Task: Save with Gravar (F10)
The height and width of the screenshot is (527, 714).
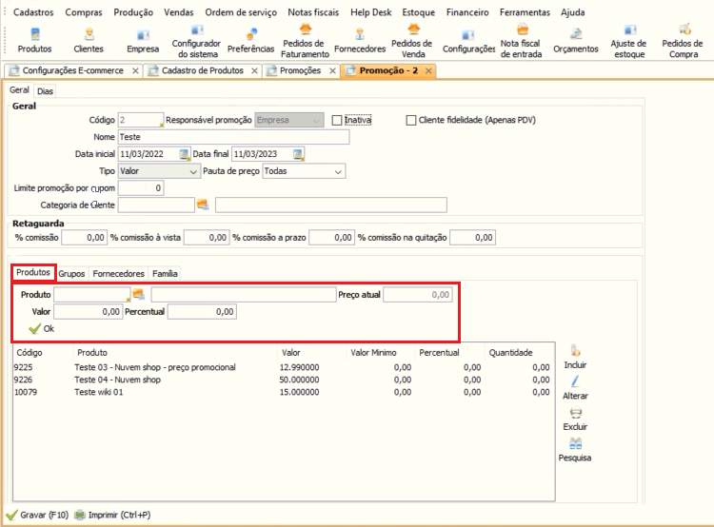Action: tap(37, 515)
